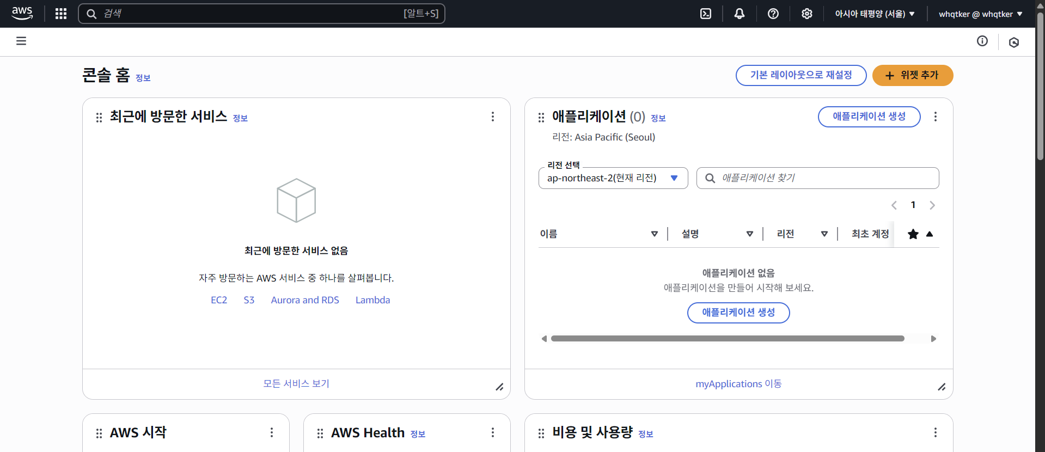1045x452 pixels.
Task: Open the services grid menu
Action: point(61,14)
